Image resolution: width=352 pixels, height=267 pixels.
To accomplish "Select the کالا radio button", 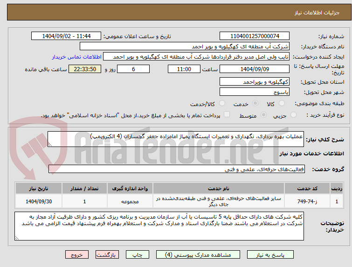I will tap(282, 103).
